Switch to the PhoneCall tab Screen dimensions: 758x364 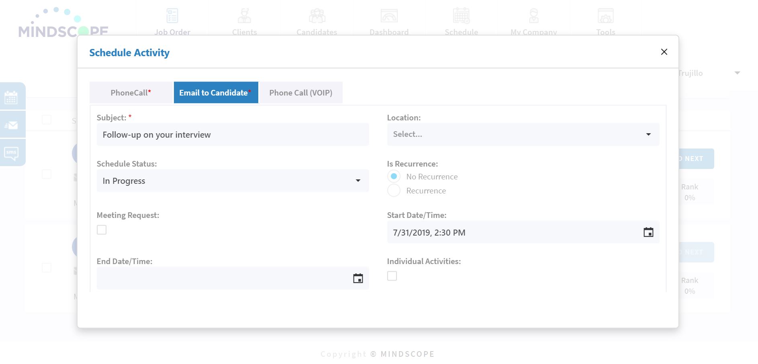point(131,93)
